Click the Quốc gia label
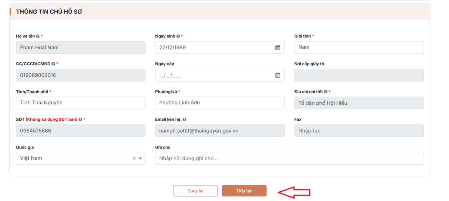 25,147
